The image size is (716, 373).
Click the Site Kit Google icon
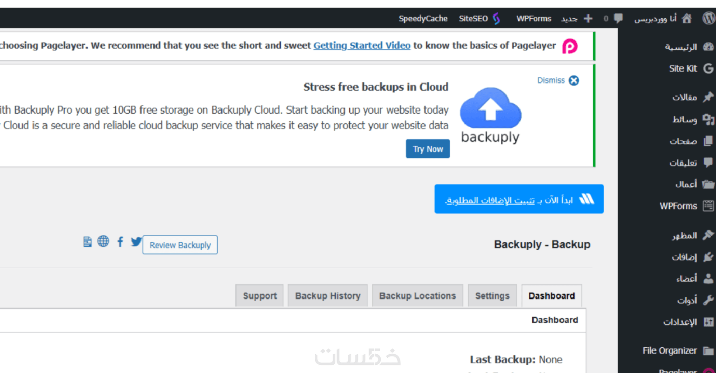click(x=709, y=68)
